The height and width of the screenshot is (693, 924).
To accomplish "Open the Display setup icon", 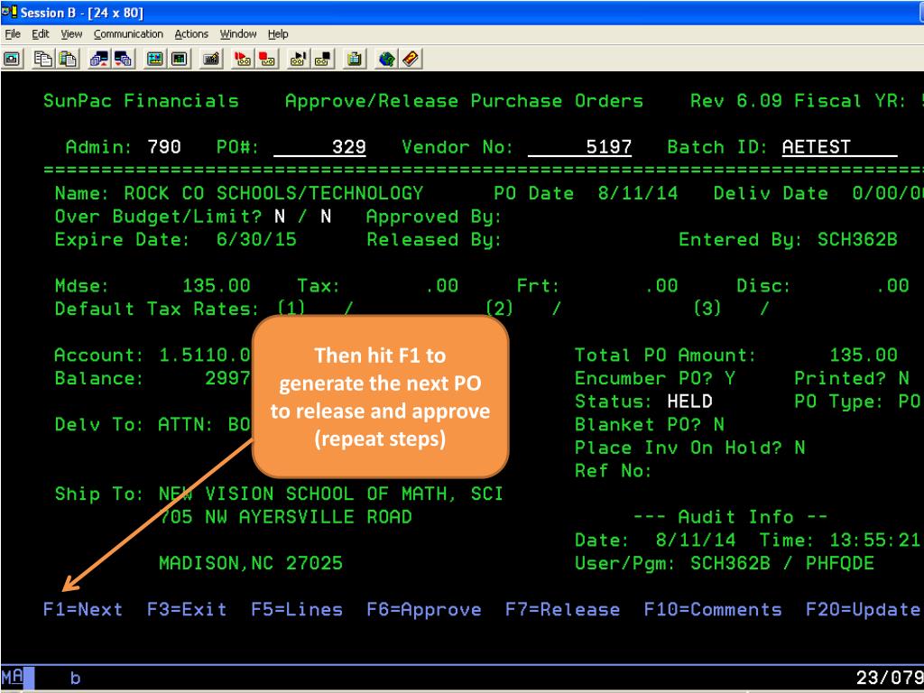I will pyautogui.click(x=155, y=59).
